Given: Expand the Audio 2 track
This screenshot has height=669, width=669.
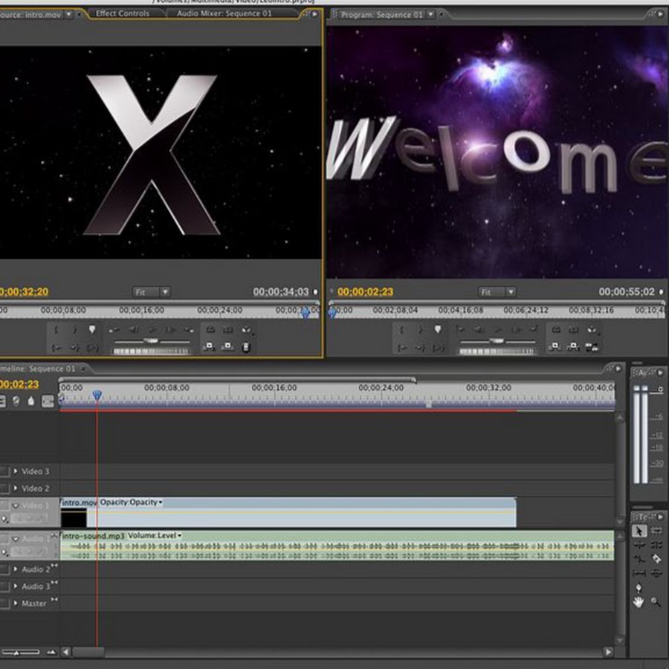Looking at the screenshot, I should 16,569.
